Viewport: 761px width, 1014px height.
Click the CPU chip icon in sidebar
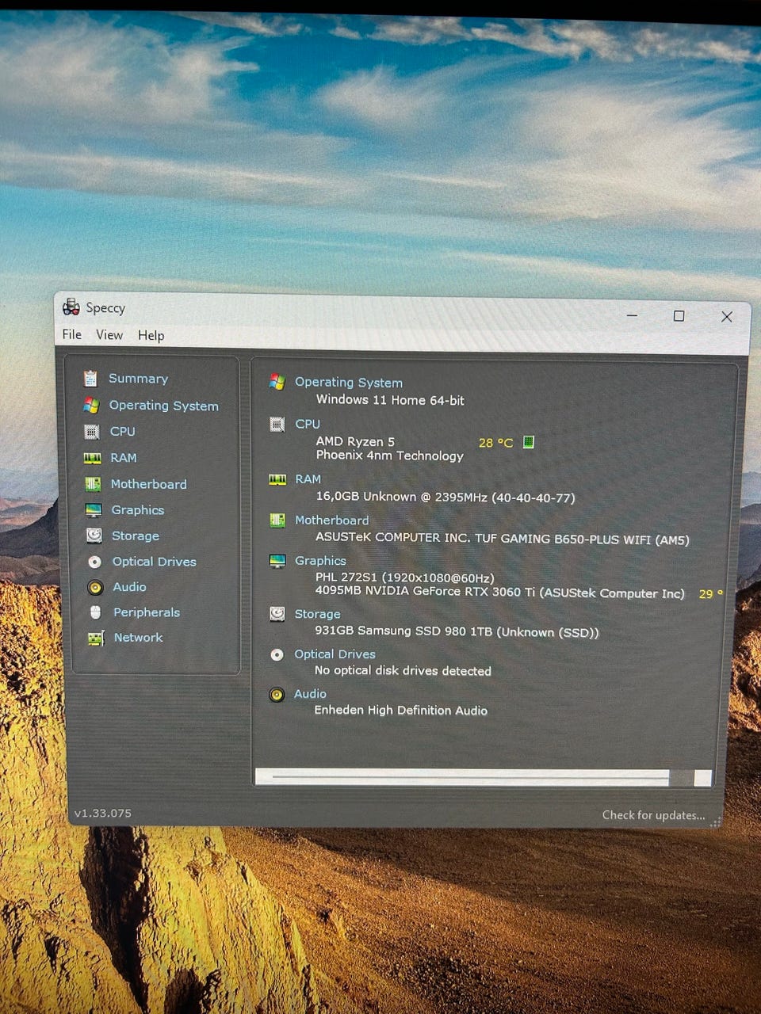click(92, 432)
